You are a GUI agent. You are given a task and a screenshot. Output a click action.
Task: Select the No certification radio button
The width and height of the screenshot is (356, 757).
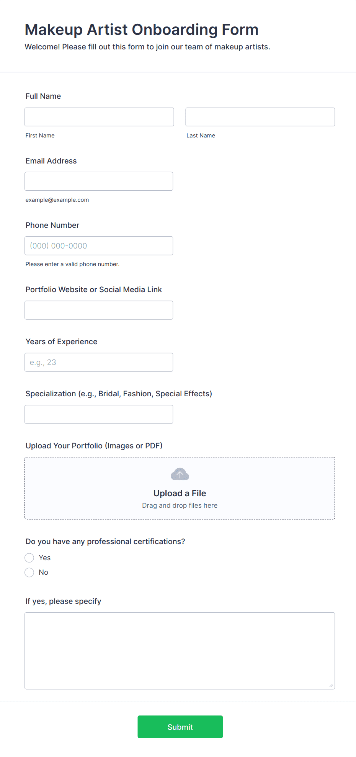[x=29, y=572]
